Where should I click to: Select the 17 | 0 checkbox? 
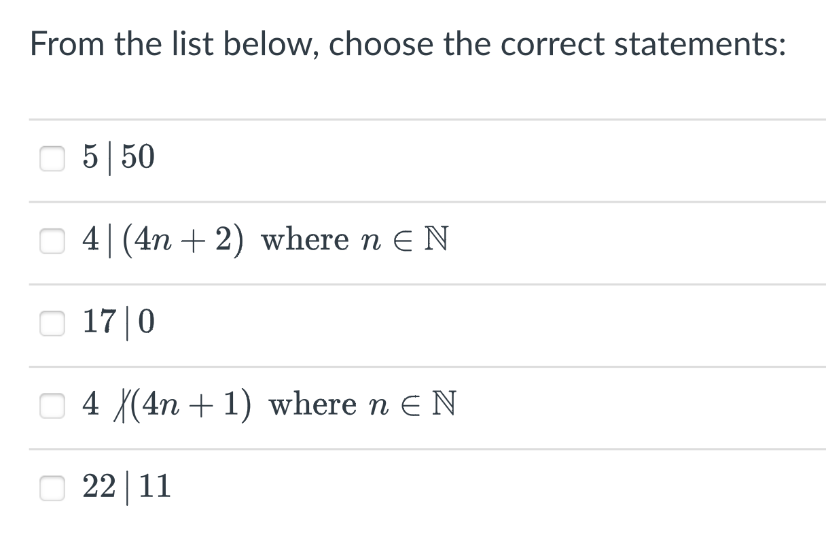point(52,323)
